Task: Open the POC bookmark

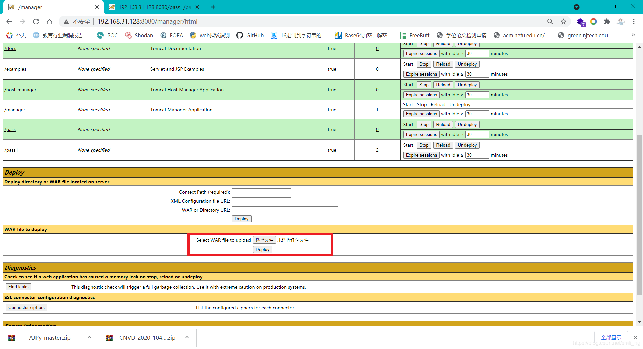Action: [x=107, y=35]
